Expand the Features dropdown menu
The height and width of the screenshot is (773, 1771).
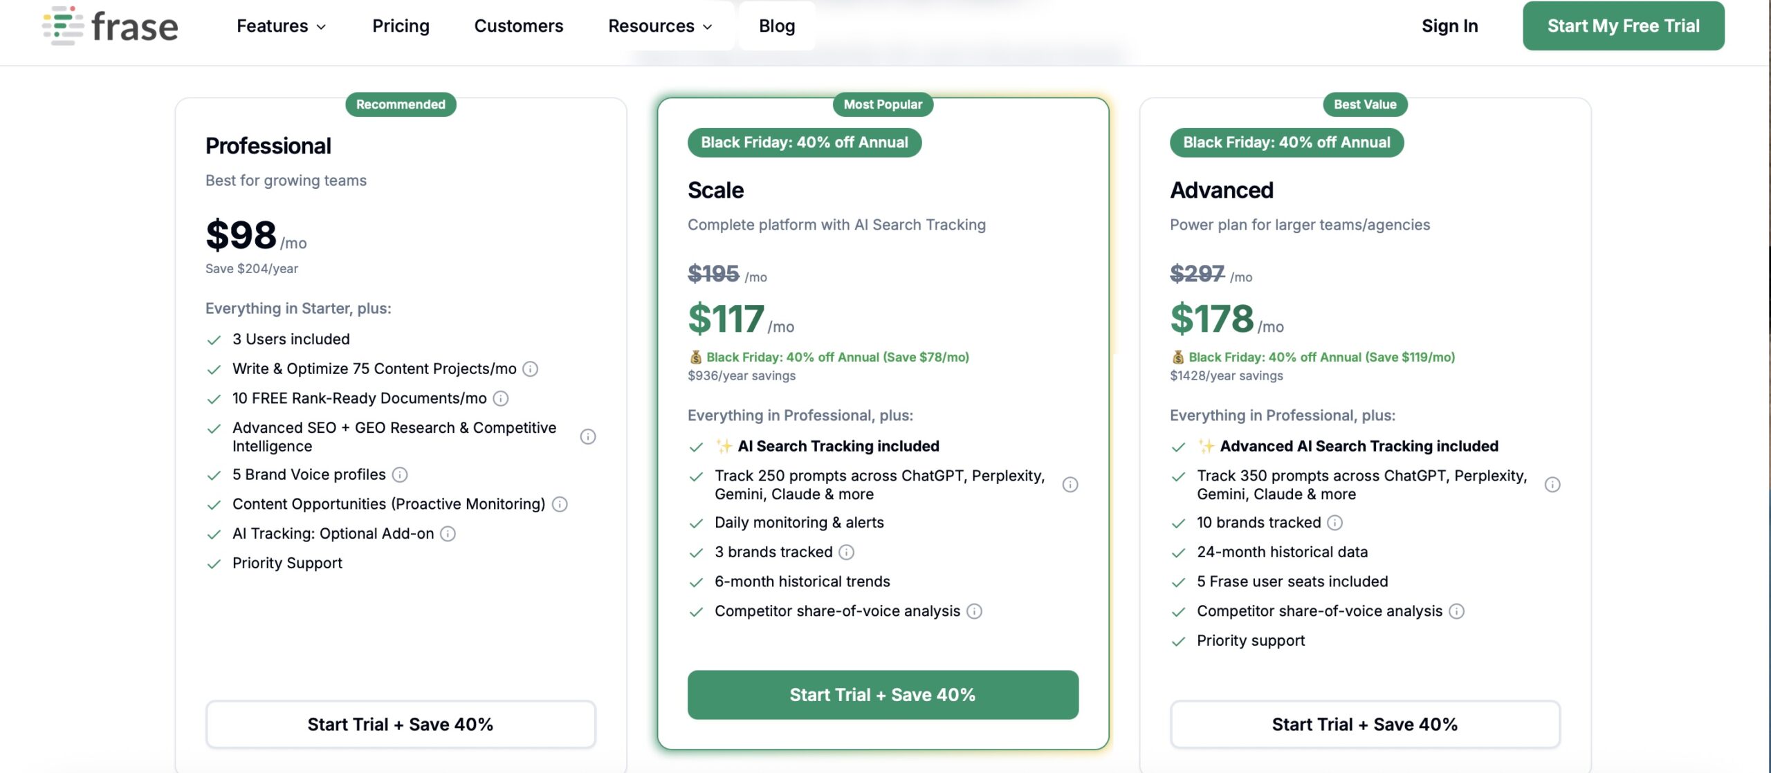click(x=281, y=26)
